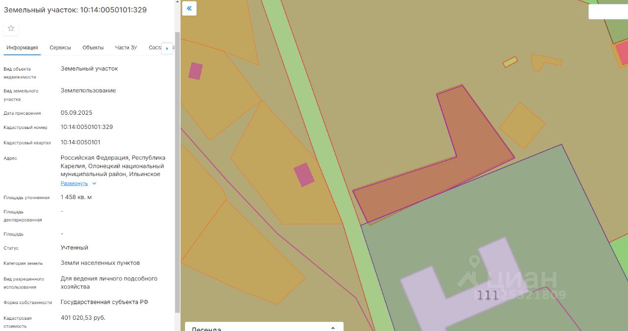Click the status value Учтенный

tap(75, 248)
